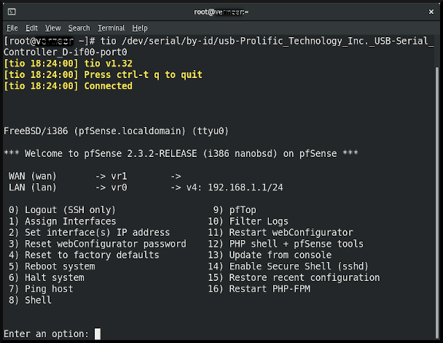Open the Edit menu
Image resolution: width=443 pixels, height=343 pixels.
(x=32, y=28)
